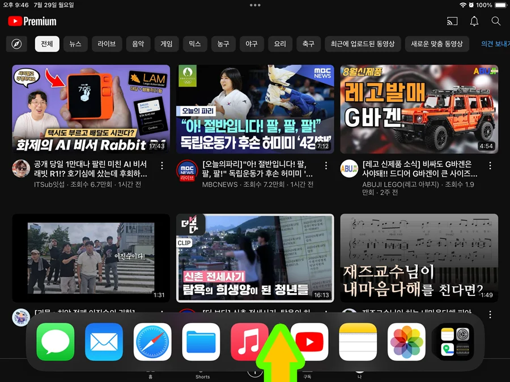Tap the three-dot multitasking control at top
This screenshot has width=510, height=382.
click(255, 5)
